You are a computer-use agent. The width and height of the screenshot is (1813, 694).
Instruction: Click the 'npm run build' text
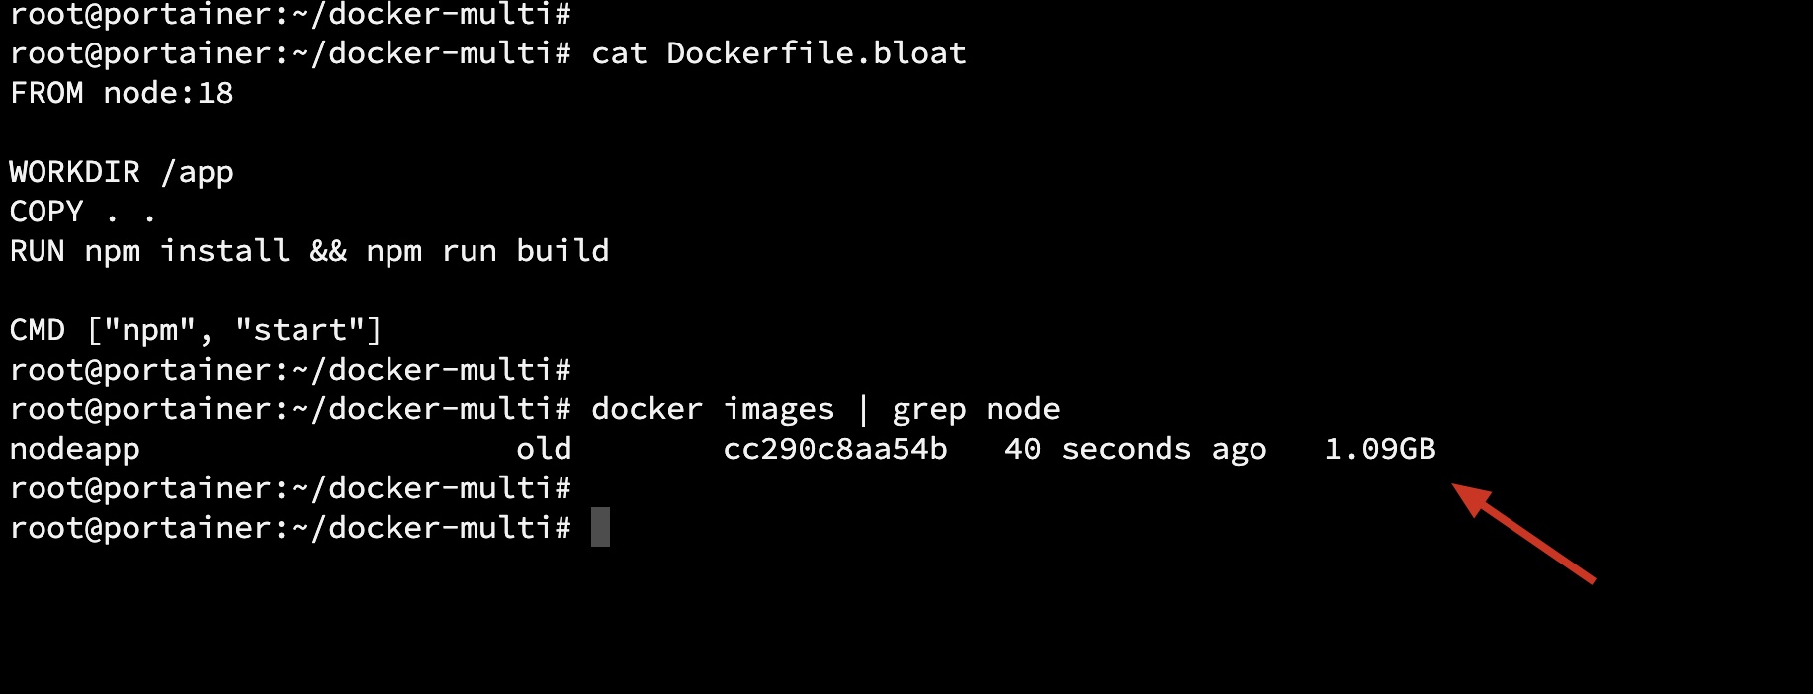487,252
